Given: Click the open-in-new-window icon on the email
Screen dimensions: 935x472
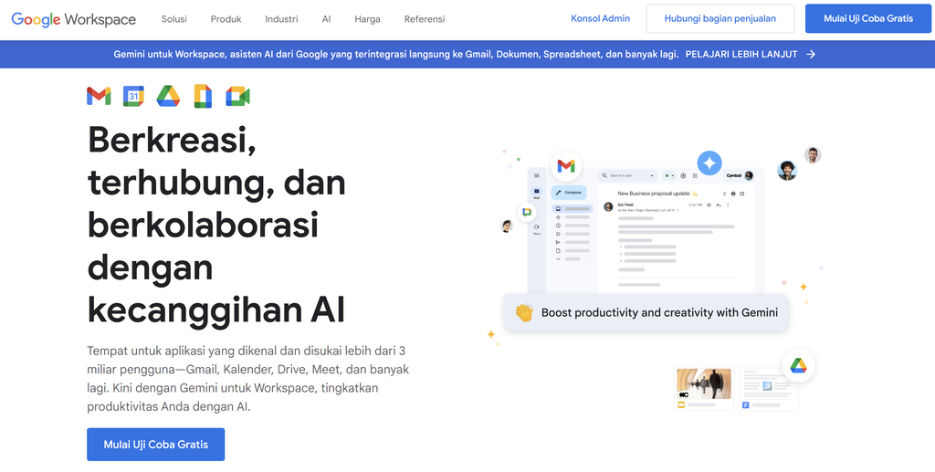Looking at the screenshot, I should click(x=741, y=194).
